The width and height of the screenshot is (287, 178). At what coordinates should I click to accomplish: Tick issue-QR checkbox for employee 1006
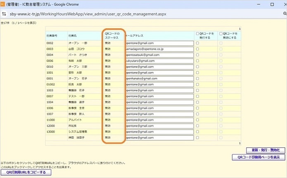tap(197, 108)
